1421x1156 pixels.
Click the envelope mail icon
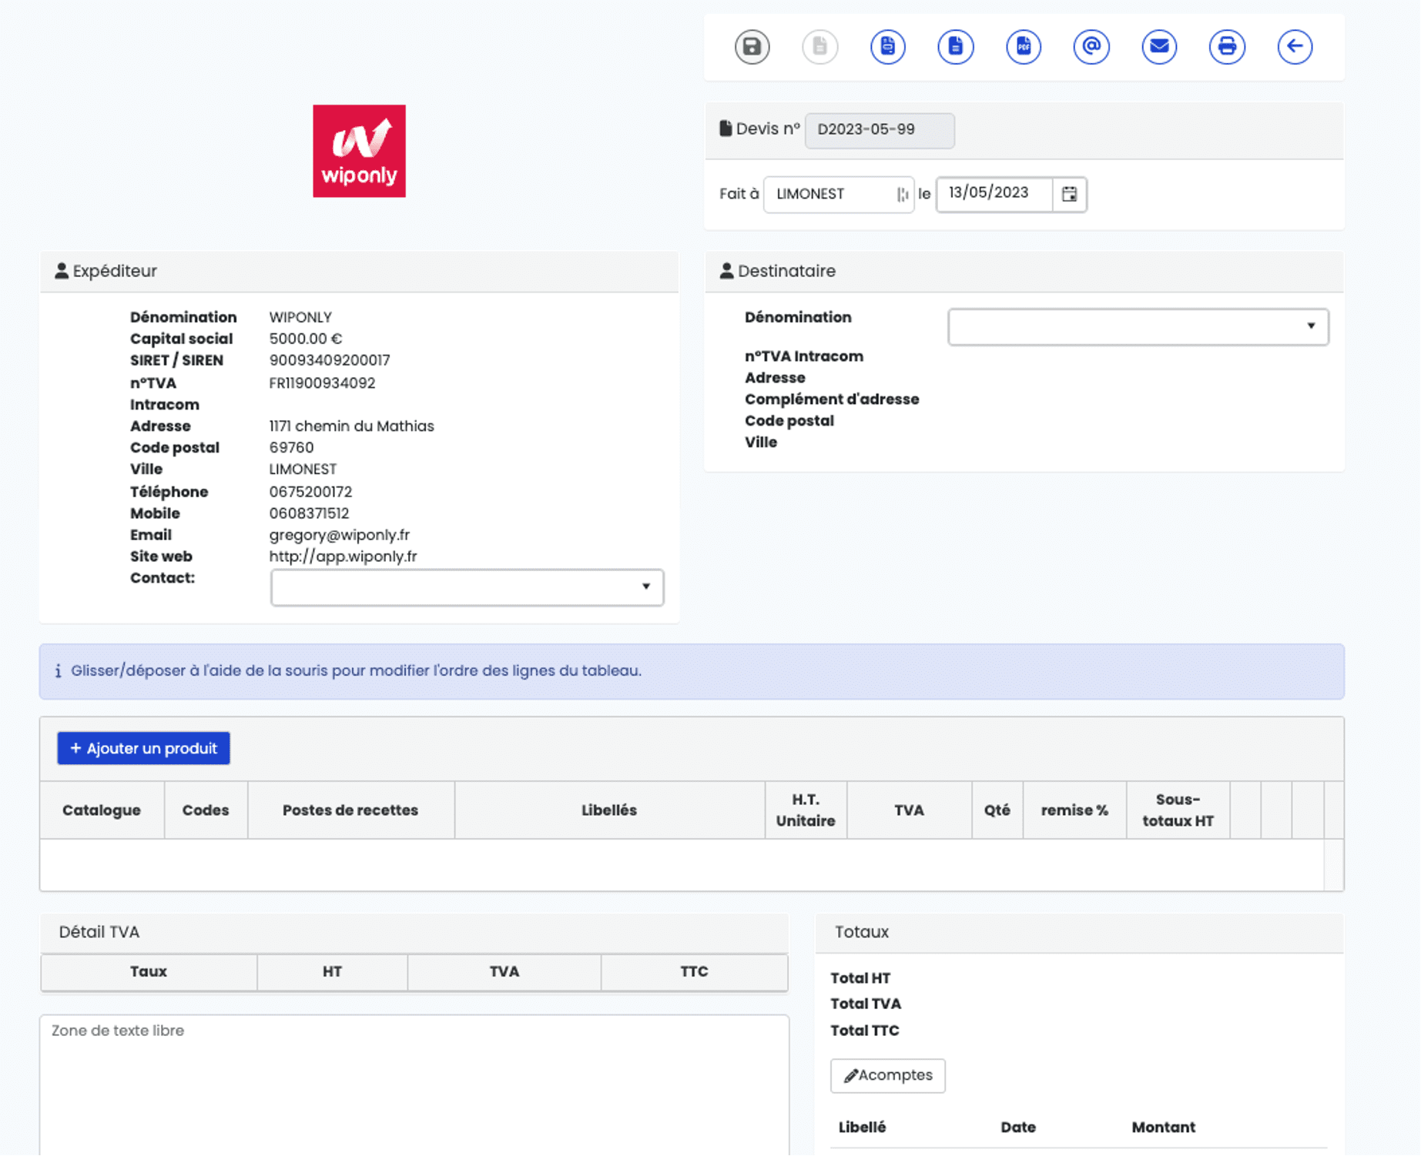1158,47
